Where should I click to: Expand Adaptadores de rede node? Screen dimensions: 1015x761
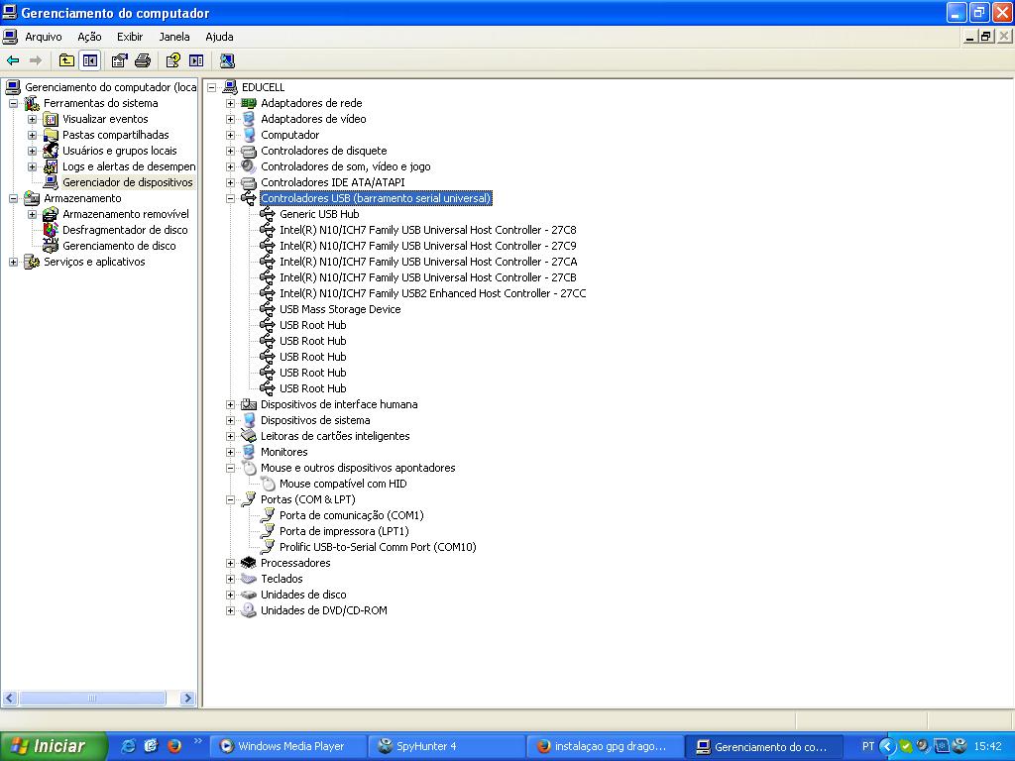(230, 103)
